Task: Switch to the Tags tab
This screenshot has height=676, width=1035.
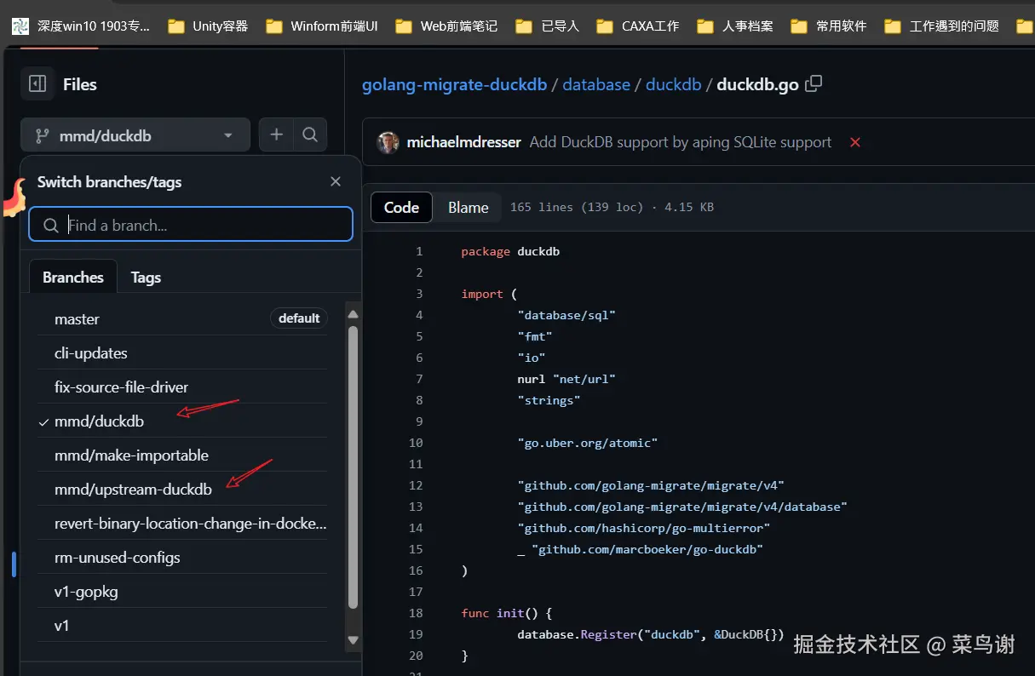Action: (146, 278)
